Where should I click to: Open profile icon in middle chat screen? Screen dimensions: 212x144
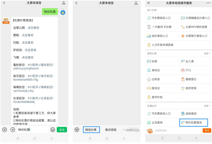point(136,3)
